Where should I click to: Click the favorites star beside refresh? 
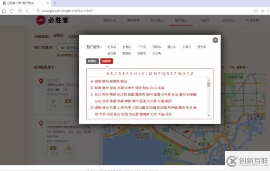click(20, 11)
